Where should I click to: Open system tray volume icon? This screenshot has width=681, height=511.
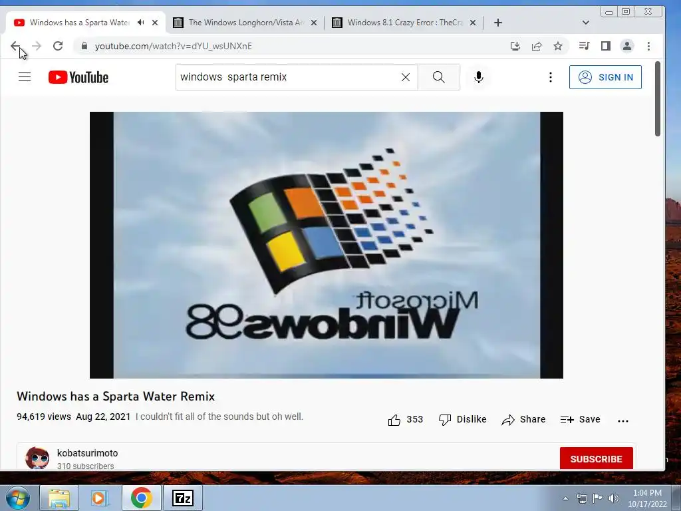point(614,498)
